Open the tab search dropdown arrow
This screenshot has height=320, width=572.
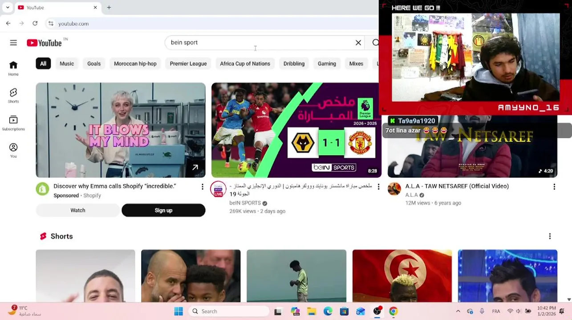click(8, 8)
